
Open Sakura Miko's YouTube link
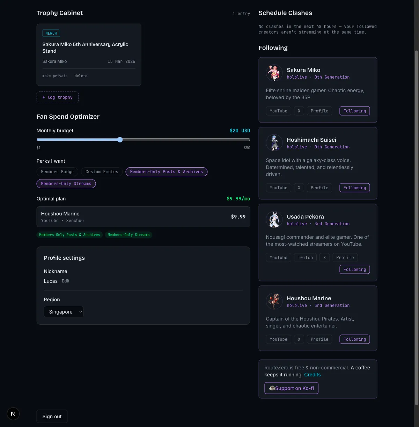(279, 111)
